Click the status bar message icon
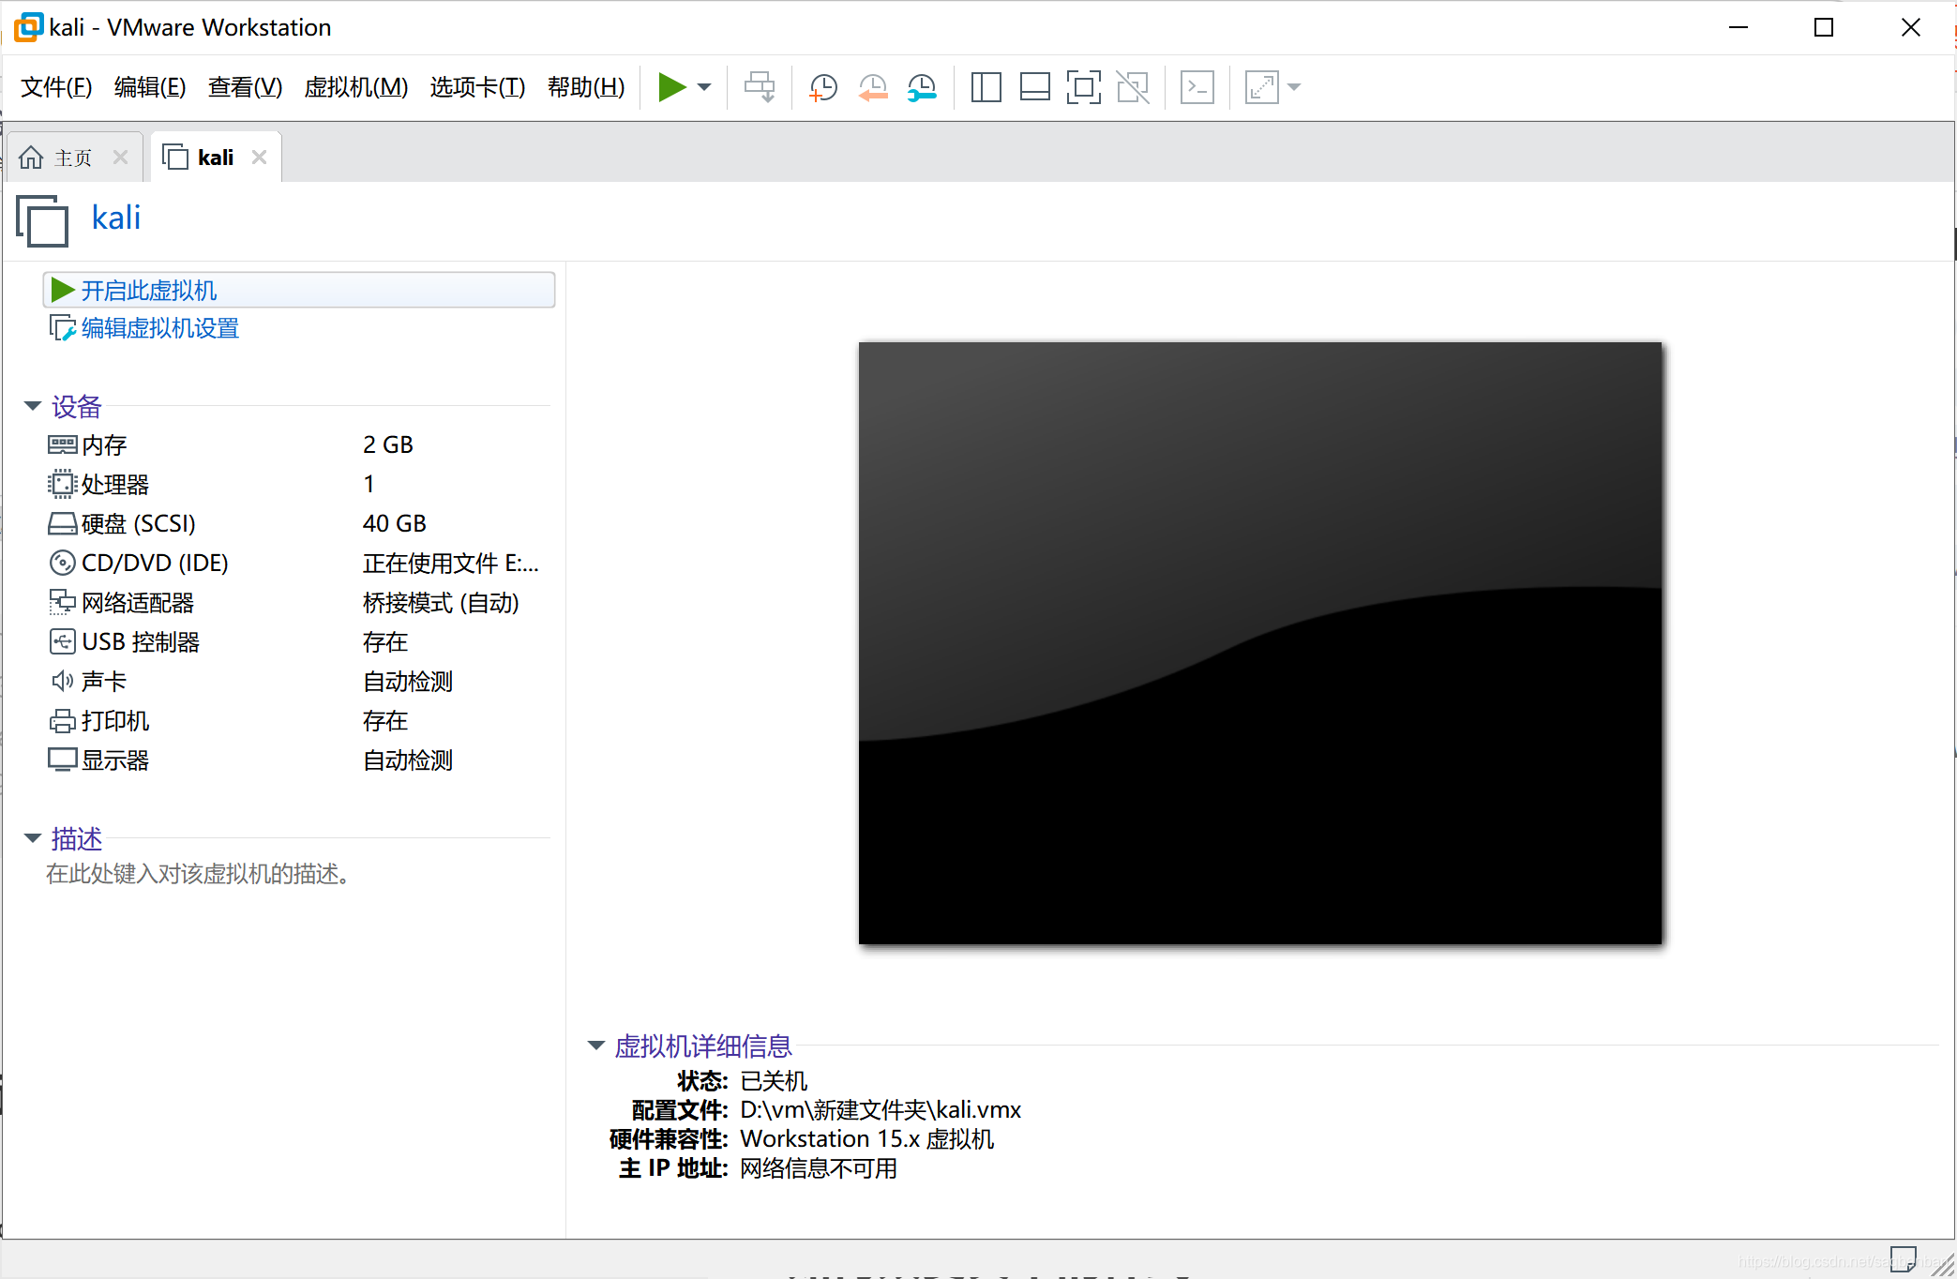 click(x=1903, y=1258)
